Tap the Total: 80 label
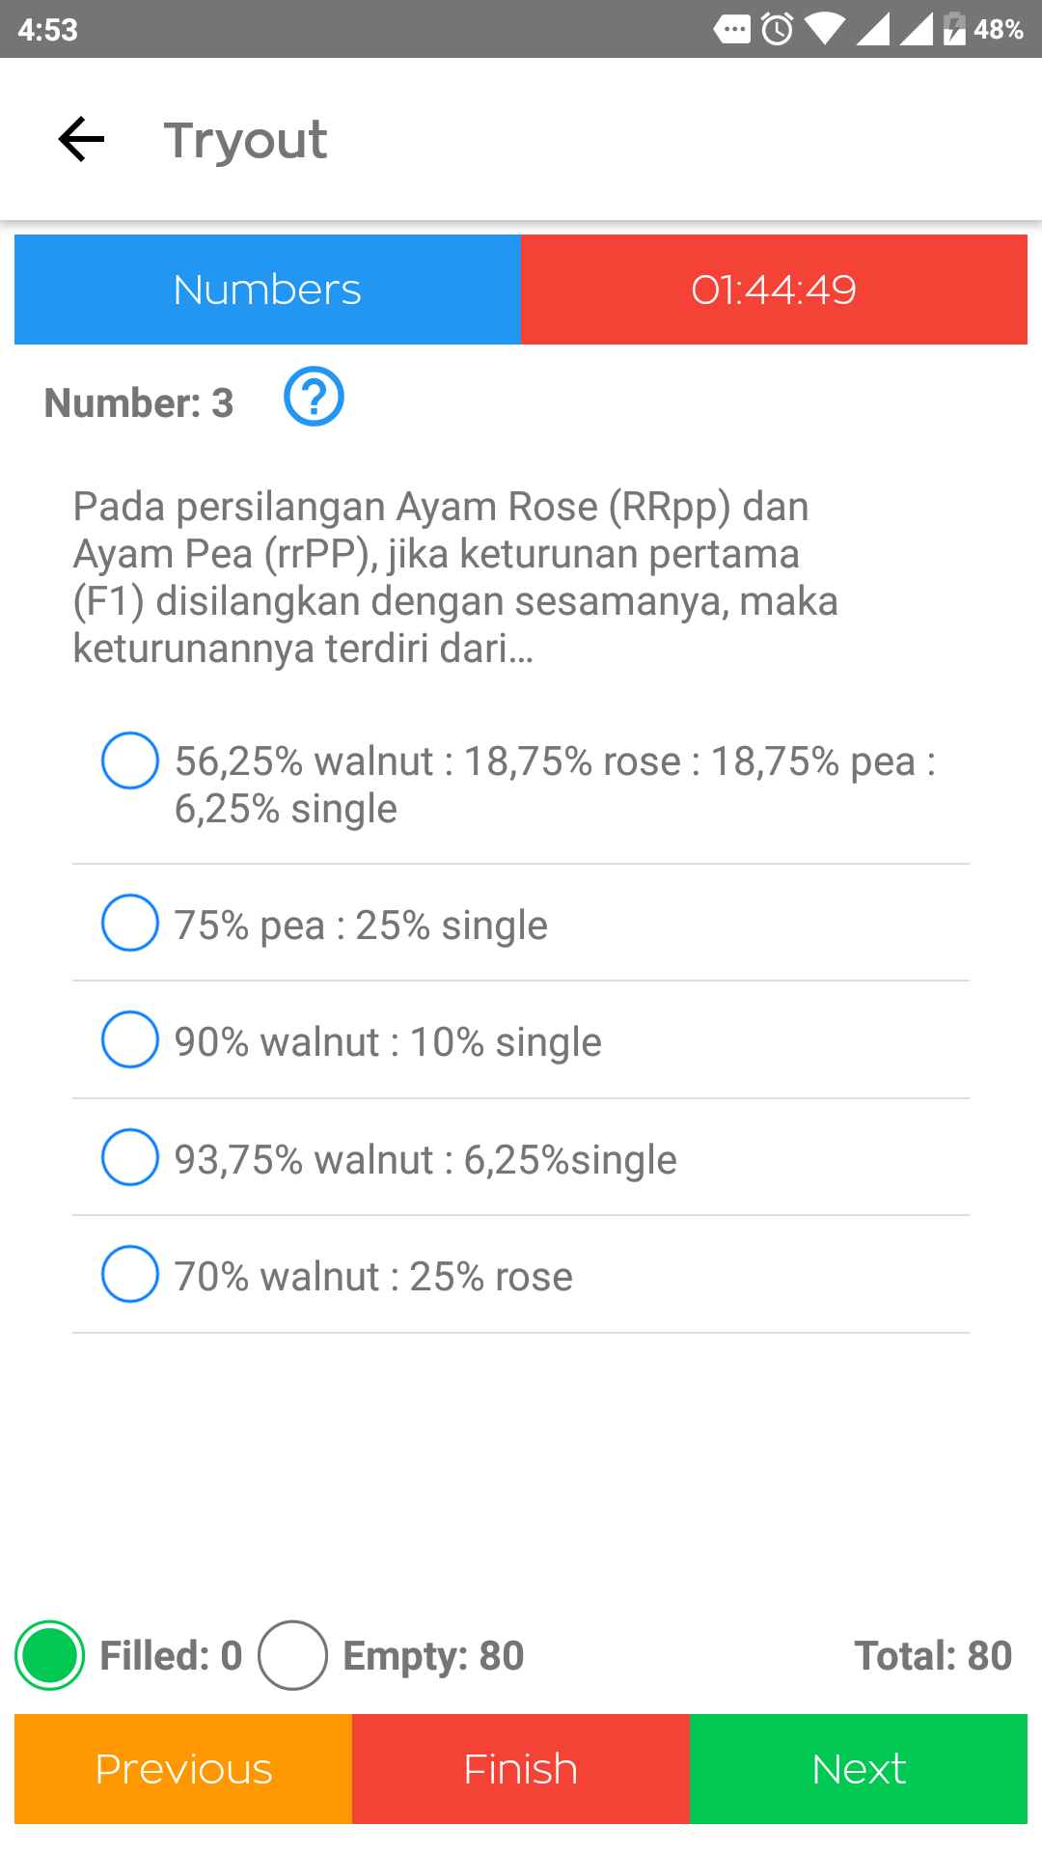Screen dimensions: 1042x1853 pyautogui.click(x=932, y=1655)
